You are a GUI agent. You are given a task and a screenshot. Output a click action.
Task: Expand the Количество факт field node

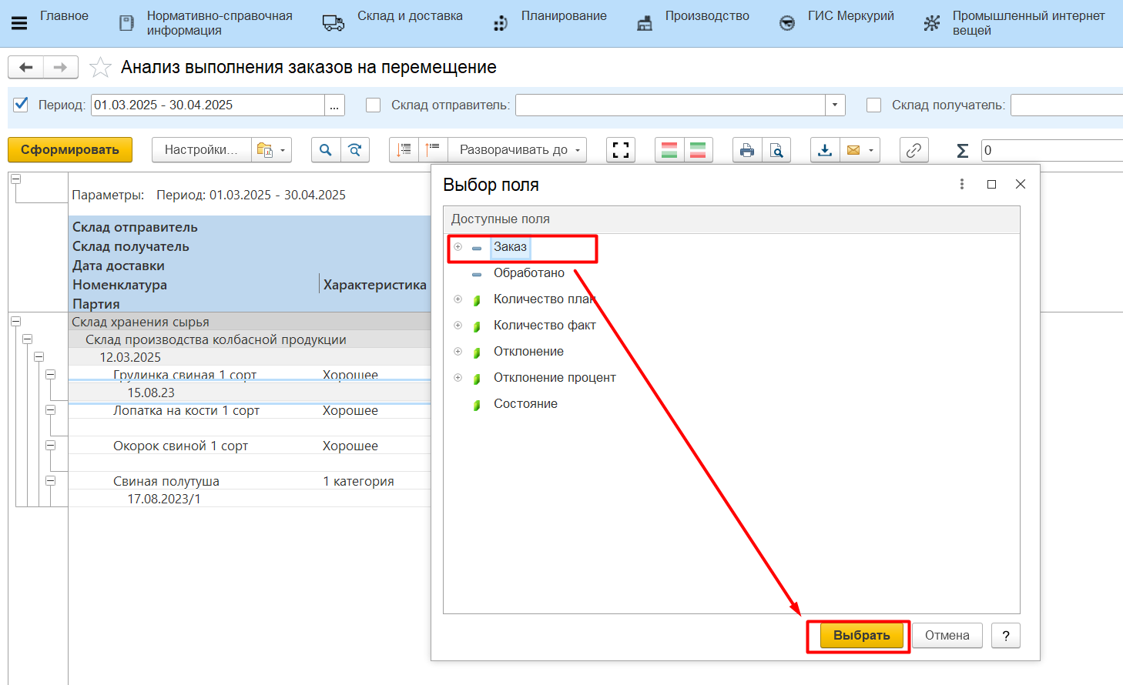[458, 326]
